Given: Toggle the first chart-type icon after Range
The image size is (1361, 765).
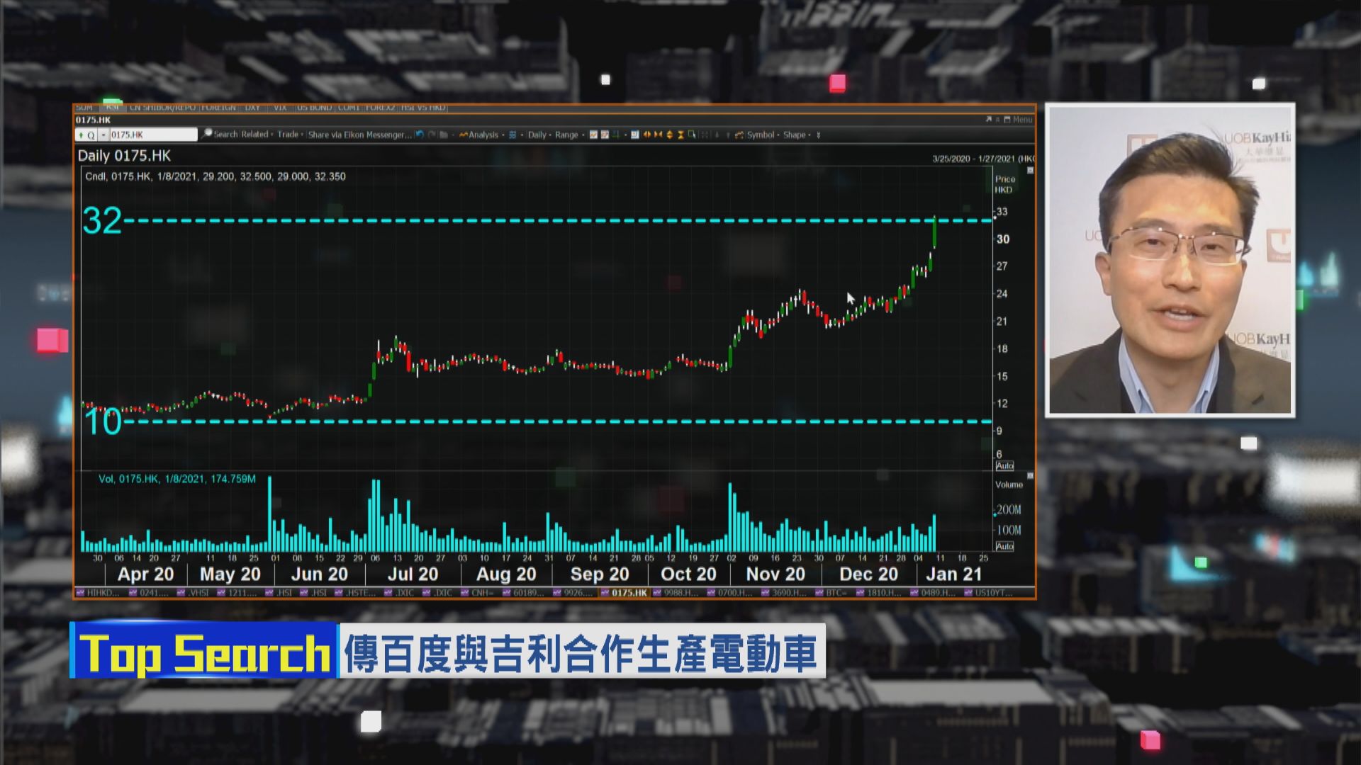Looking at the screenshot, I should click(593, 135).
